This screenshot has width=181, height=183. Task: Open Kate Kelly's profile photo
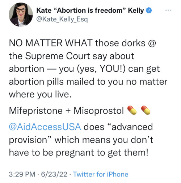[x=21, y=14]
